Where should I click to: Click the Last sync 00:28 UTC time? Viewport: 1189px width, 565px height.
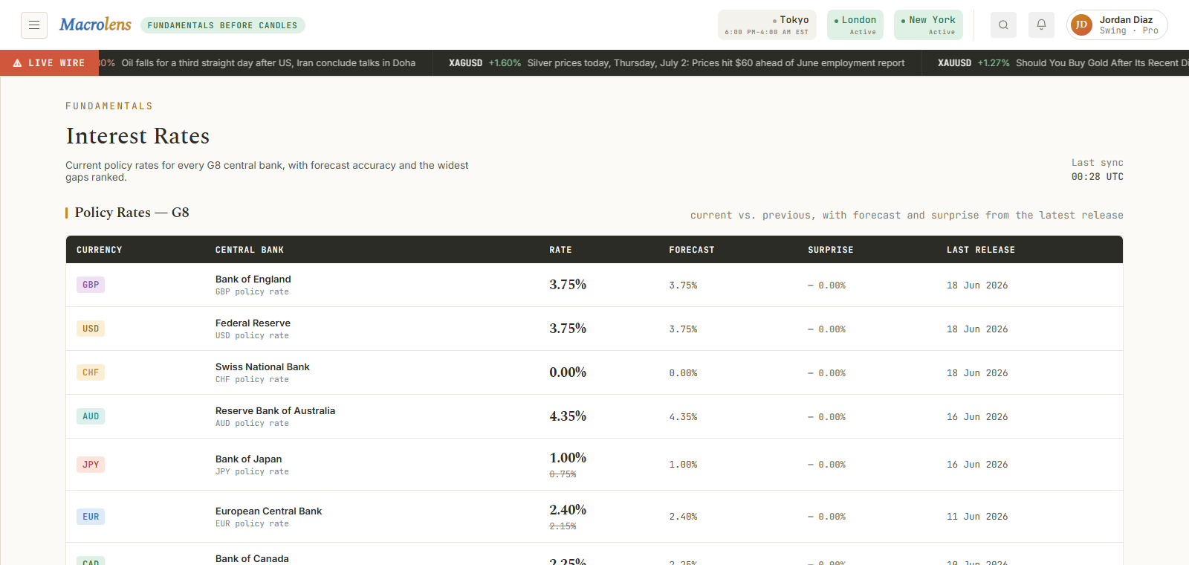1097,177
